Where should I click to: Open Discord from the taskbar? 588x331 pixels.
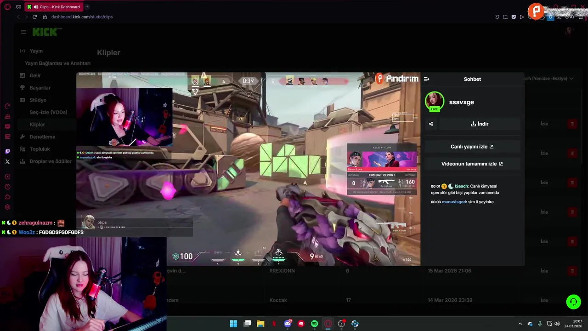point(288,324)
